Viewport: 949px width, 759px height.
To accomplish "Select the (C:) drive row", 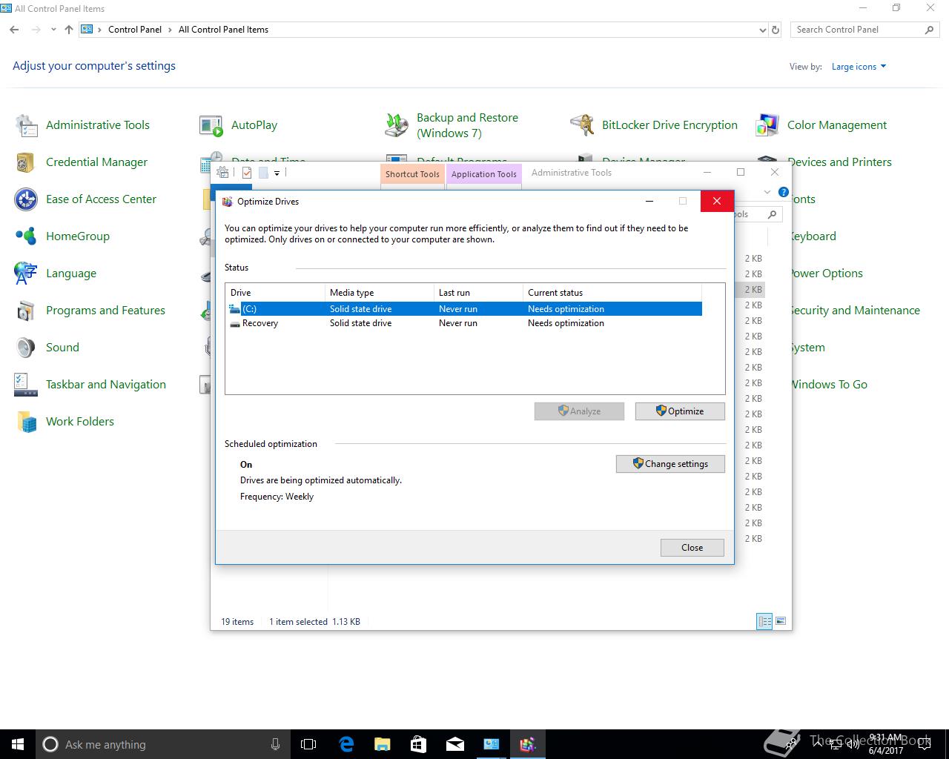I will 465,309.
